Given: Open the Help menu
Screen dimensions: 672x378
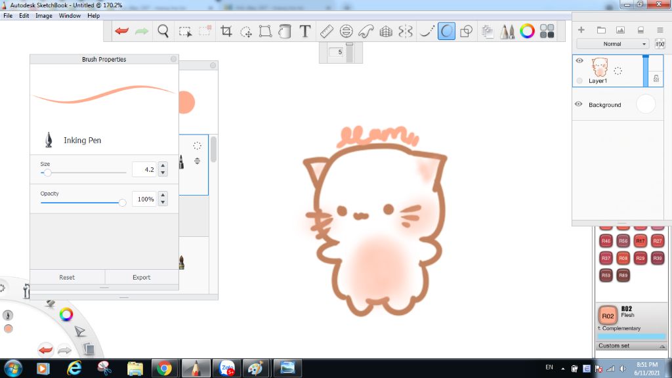Looking at the screenshot, I should pos(93,16).
